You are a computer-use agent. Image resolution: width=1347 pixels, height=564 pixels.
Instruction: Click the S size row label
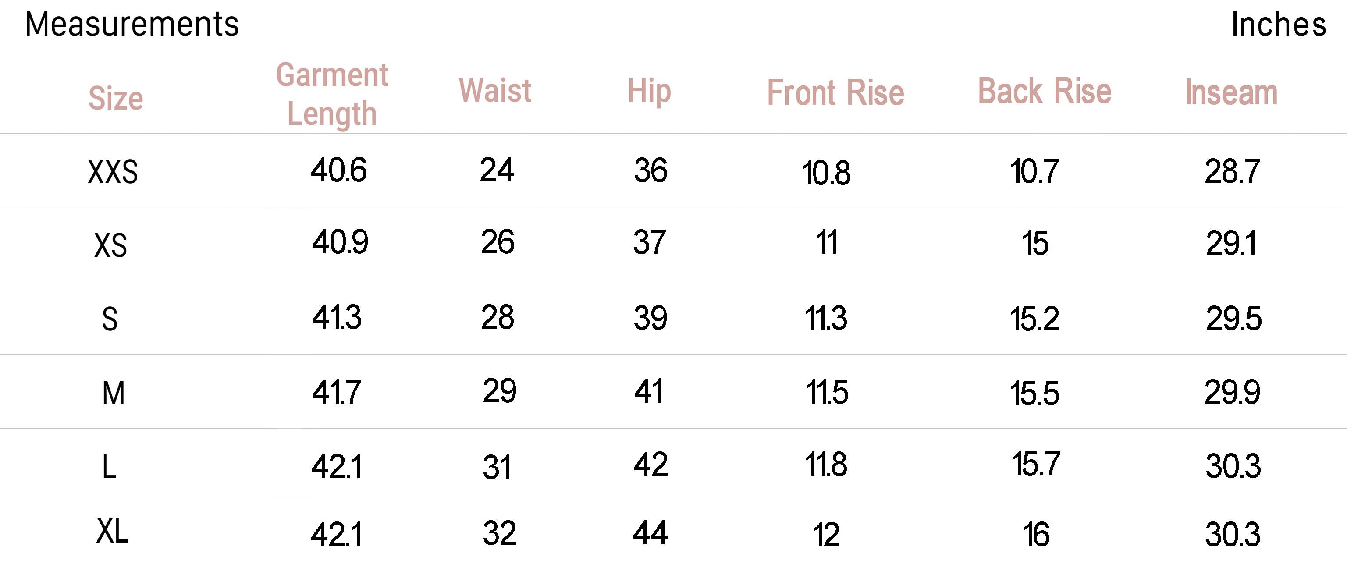coord(109,319)
